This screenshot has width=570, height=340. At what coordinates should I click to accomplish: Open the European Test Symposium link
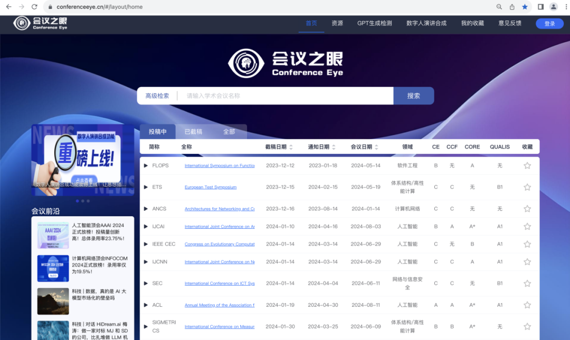(211, 187)
